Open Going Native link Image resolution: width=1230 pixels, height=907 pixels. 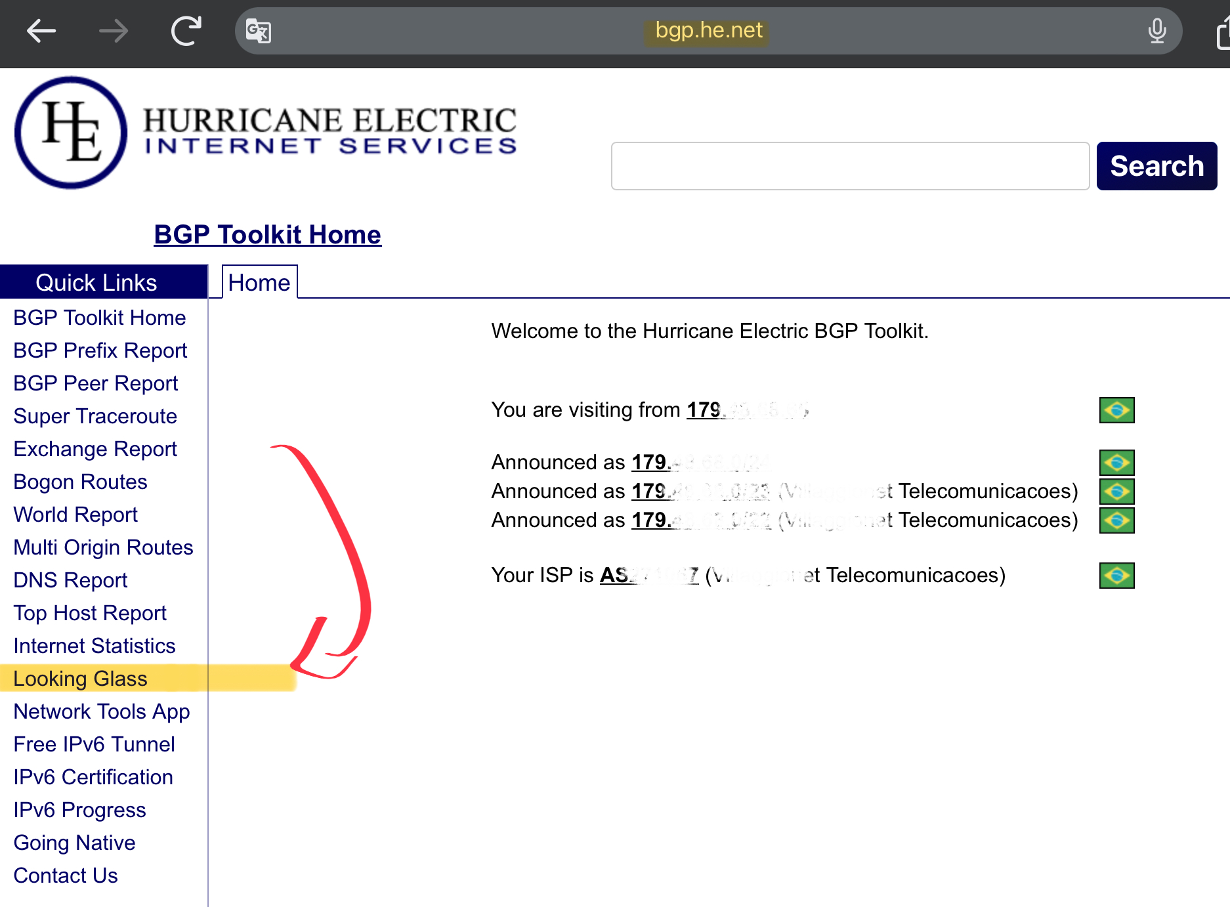(x=74, y=843)
